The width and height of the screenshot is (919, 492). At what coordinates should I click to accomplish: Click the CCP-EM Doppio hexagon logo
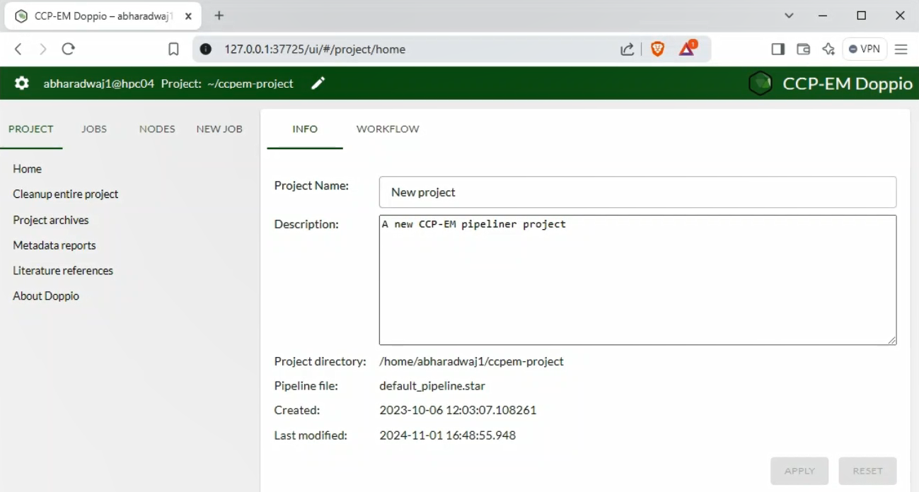[761, 83]
